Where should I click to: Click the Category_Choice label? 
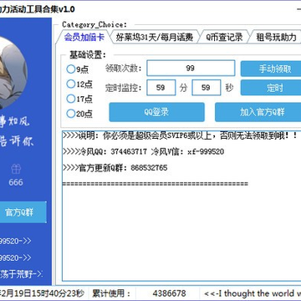(94, 24)
